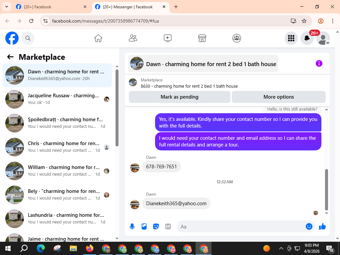Attach a file with the photo icon
The width and height of the screenshot is (340, 255).
pyautogui.click(x=144, y=226)
